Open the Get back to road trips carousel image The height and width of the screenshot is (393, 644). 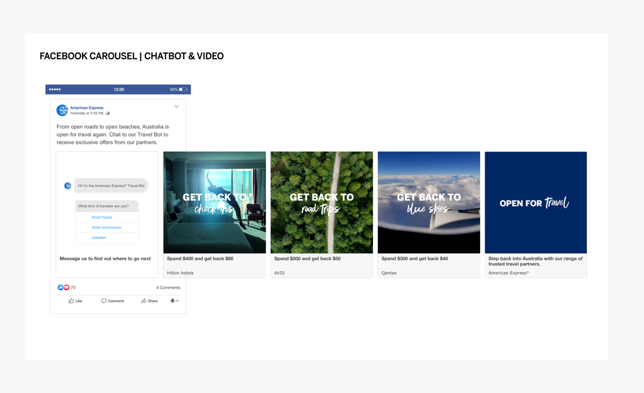click(x=322, y=202)
